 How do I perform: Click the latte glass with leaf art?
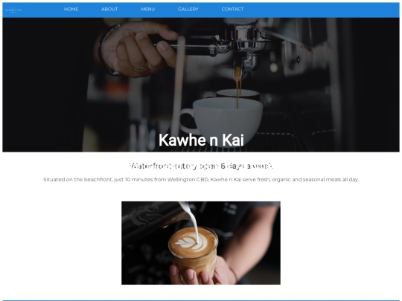pos(194,253)
